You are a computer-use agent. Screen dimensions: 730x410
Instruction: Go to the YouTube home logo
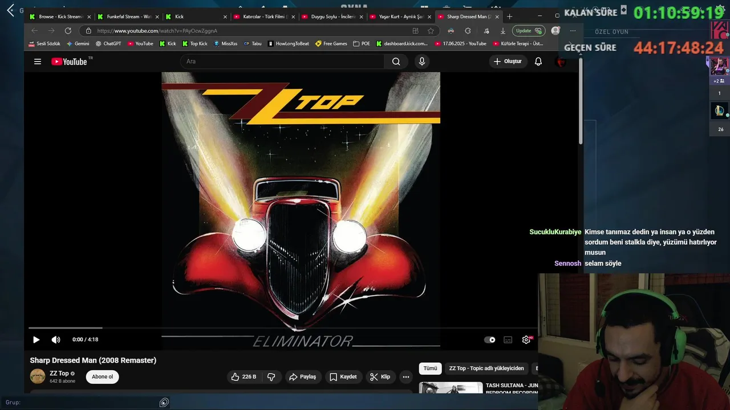[x=69, y=61]
